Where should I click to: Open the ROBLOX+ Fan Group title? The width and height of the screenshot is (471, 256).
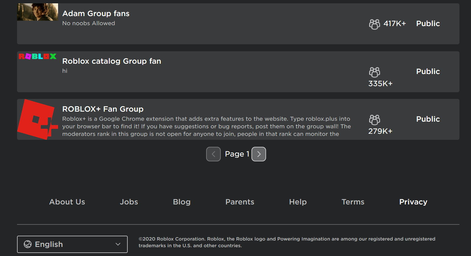coord(103,109)
